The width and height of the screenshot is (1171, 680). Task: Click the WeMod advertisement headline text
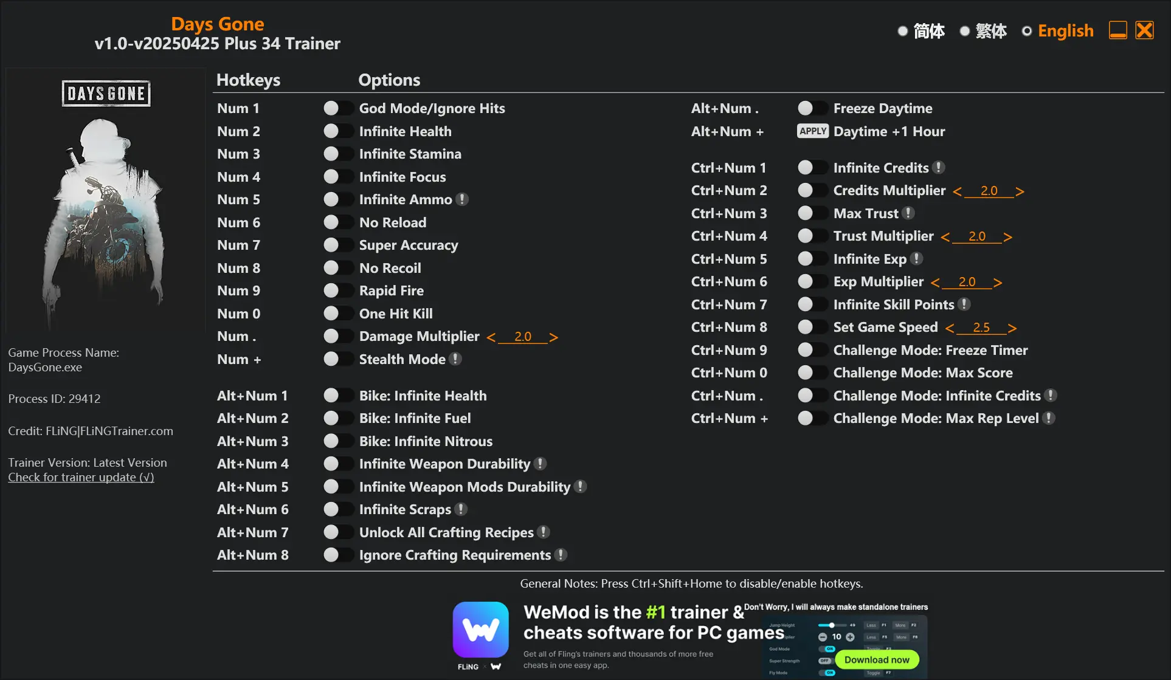coord(654,622)
